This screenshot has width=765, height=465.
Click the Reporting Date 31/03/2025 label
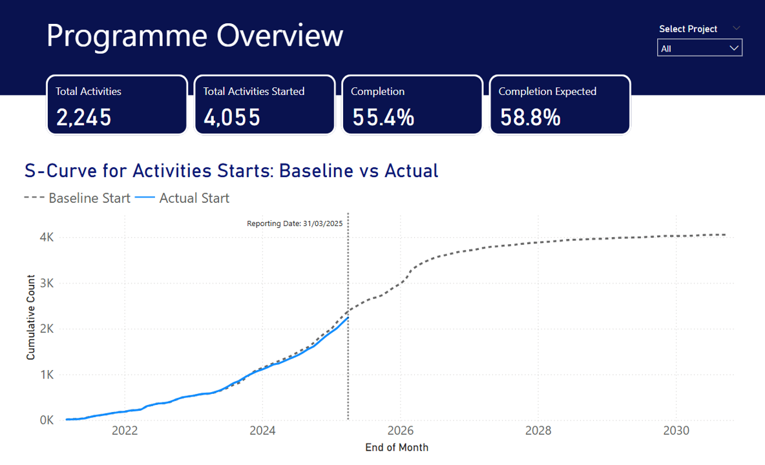(294, 223)
